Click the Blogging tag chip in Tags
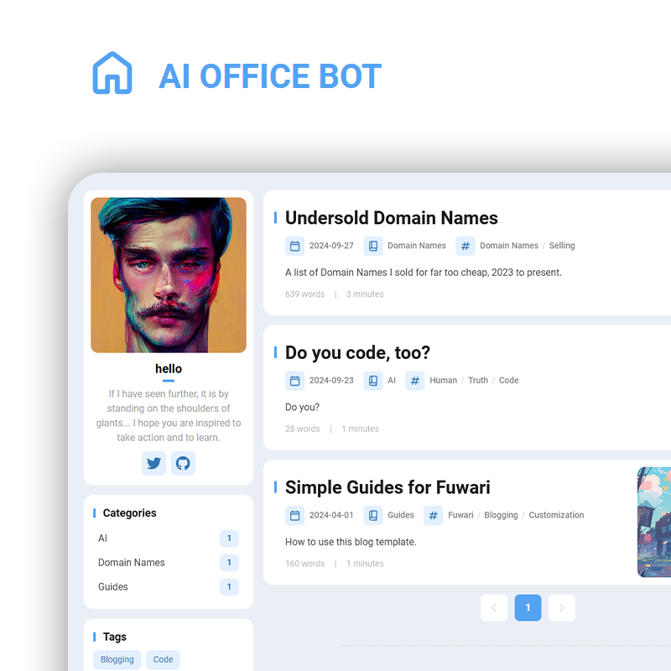Image resolution: width=671 pixels, height=671 pixels. tap(117, 660)
